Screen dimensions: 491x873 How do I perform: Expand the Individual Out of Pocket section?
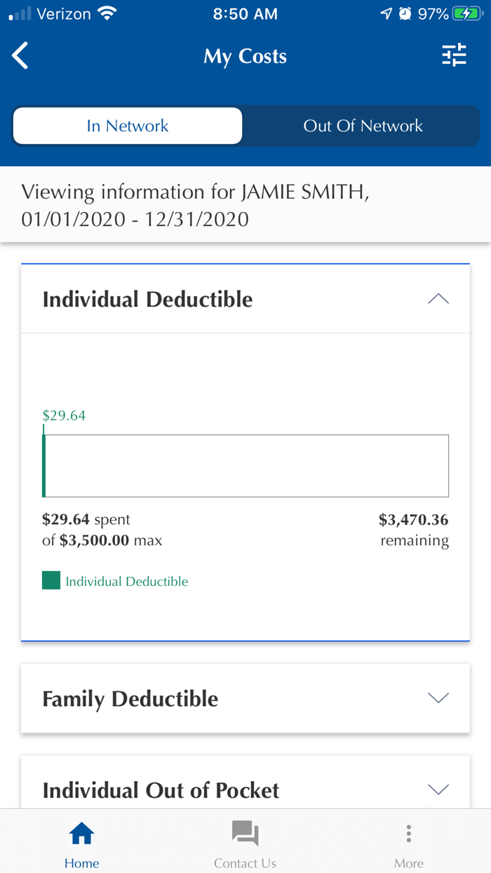(438, 789)
